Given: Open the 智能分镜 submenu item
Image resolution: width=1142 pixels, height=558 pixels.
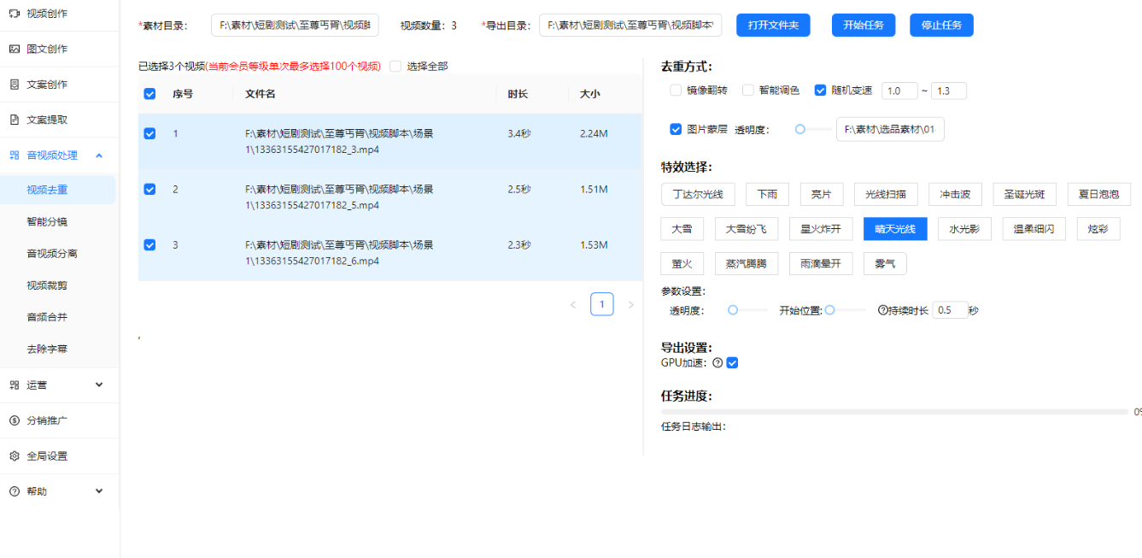Looking at the screenshot, I should click(47, 222).
